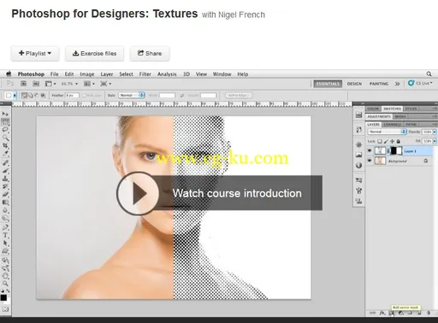Select the Pen tool
Screen dimensions: 438x323
pyautogui.click(x=5, y=227)
